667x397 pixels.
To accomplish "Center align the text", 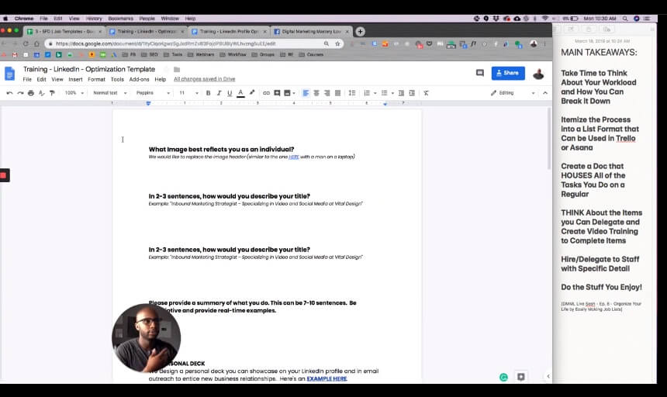I will click(x=316, y=93).
